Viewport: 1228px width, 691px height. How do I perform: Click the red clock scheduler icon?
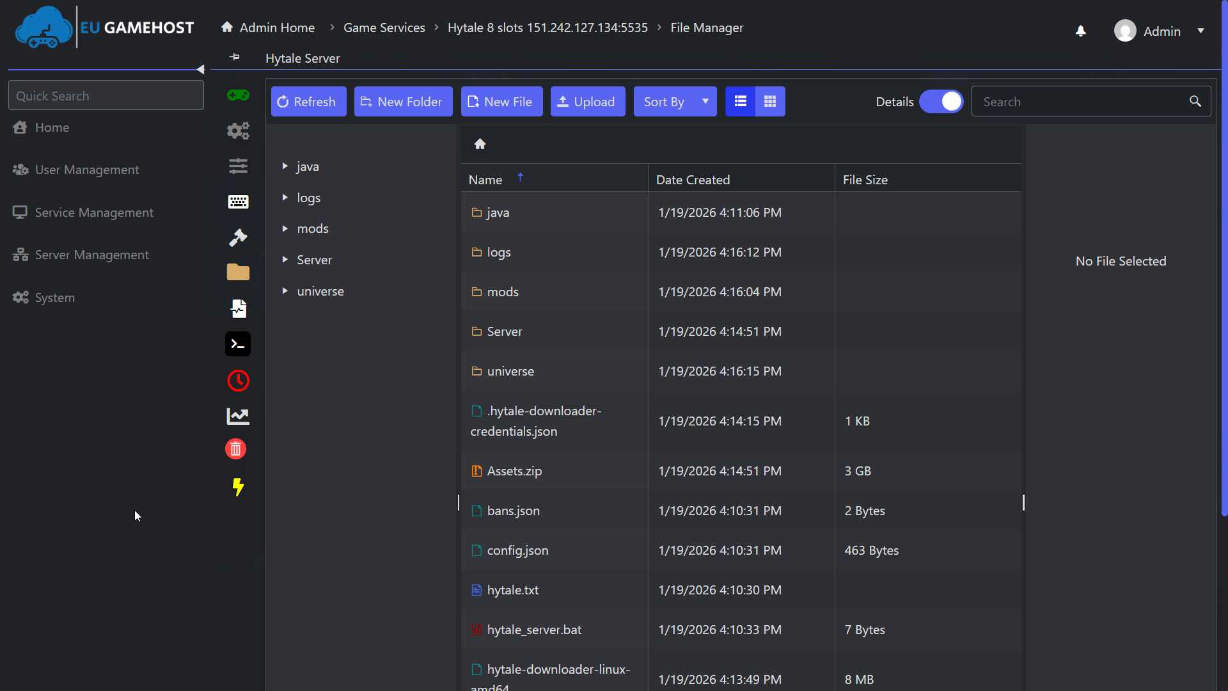tap(237, 380)
